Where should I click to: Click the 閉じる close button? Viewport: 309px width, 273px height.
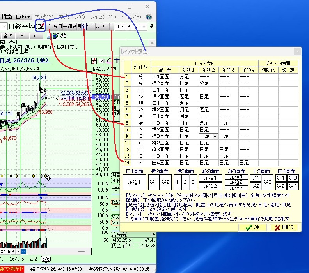pos(284,227)
